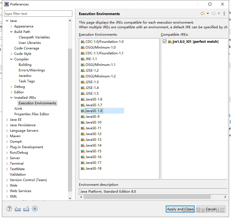Open the JUnit preferences page
The image size is (231, 219).
click(18, 109)
